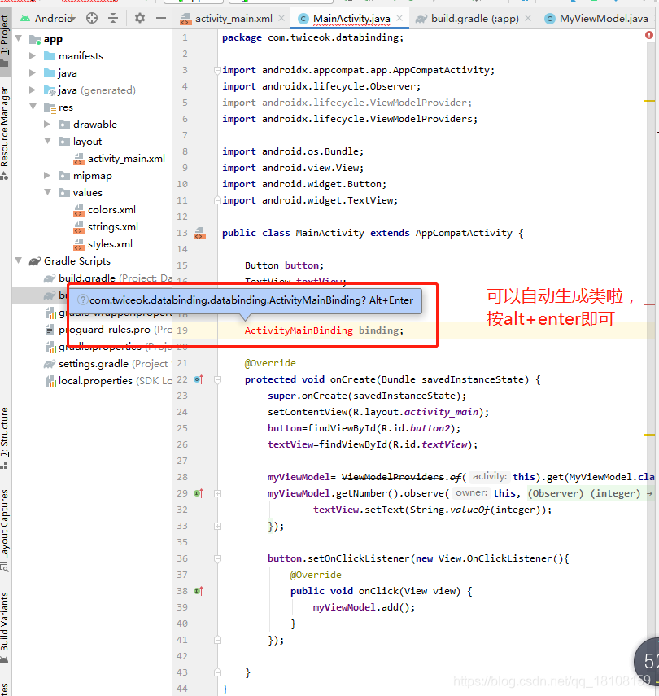Close the activity_main.xml tab
This screenshot has height=696, width=659.
(x=281, y=18)
